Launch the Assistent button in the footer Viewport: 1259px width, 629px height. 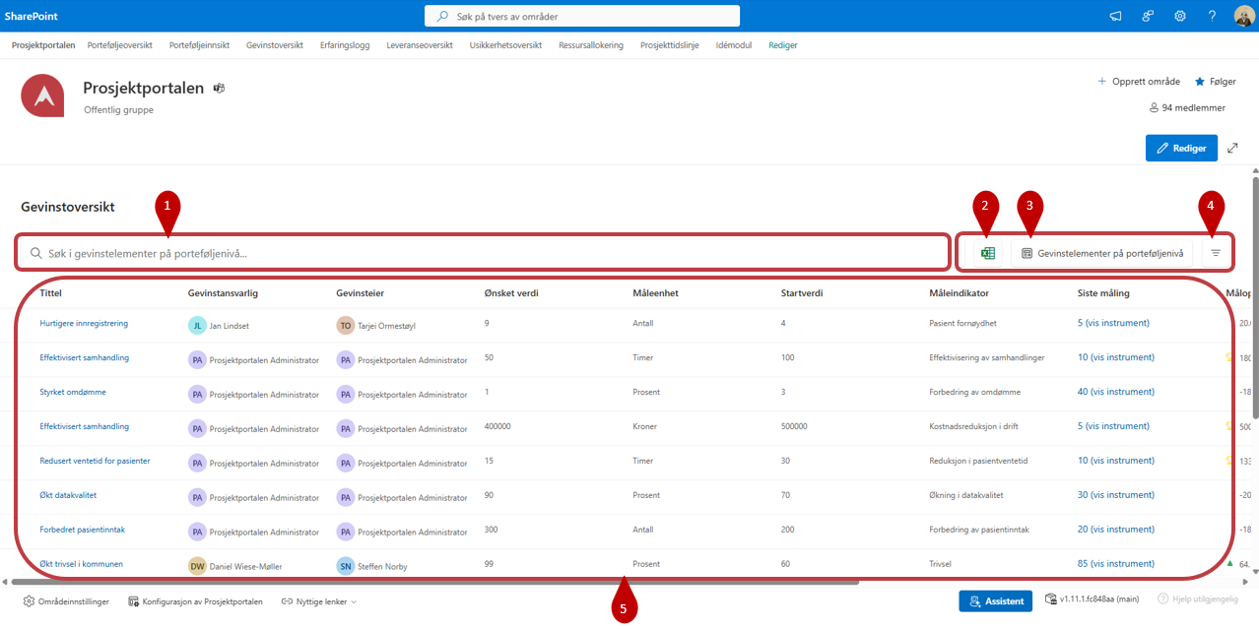click(x=995, y=601)
